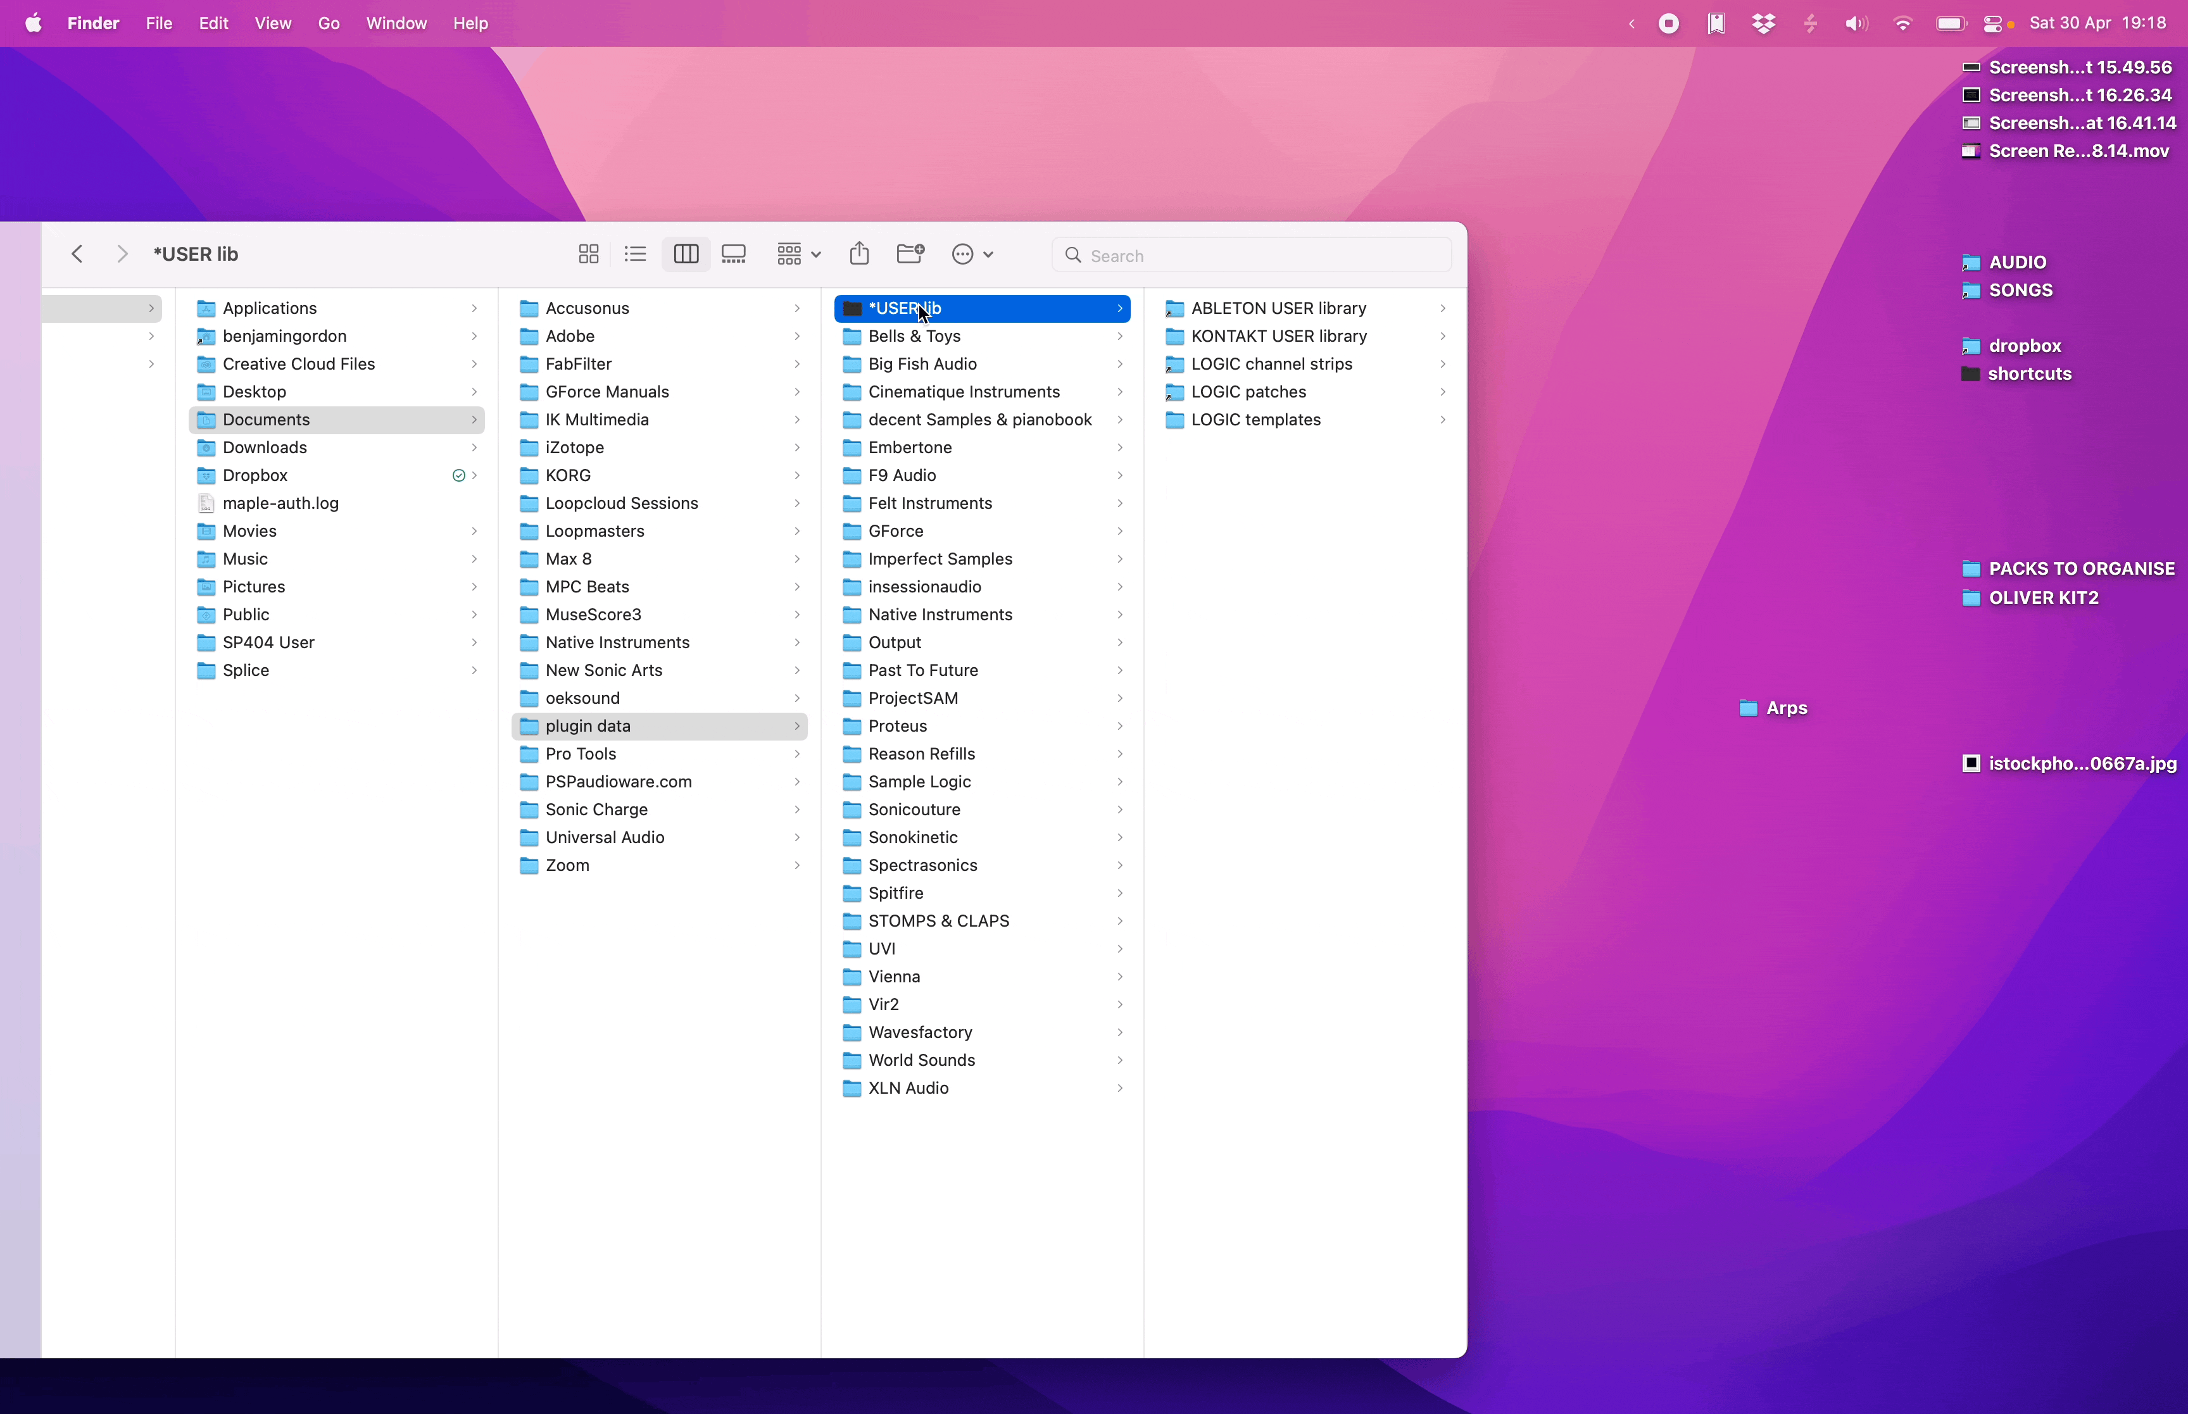Go back with the left arrow
Screen dimensions: 2188x1414
[77, 254]
